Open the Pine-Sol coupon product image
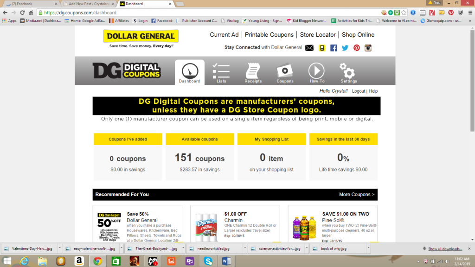Screen dimensions: 475x267 [304, 227]
